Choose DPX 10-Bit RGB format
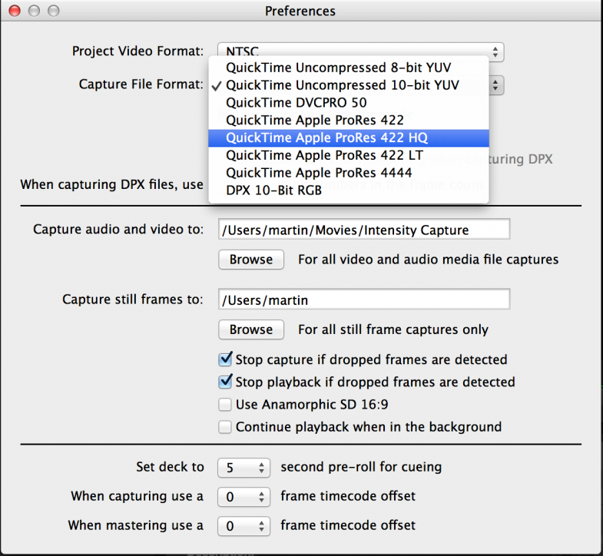The image size is (603, 556). pyautogui.click(x=349, y=190)
